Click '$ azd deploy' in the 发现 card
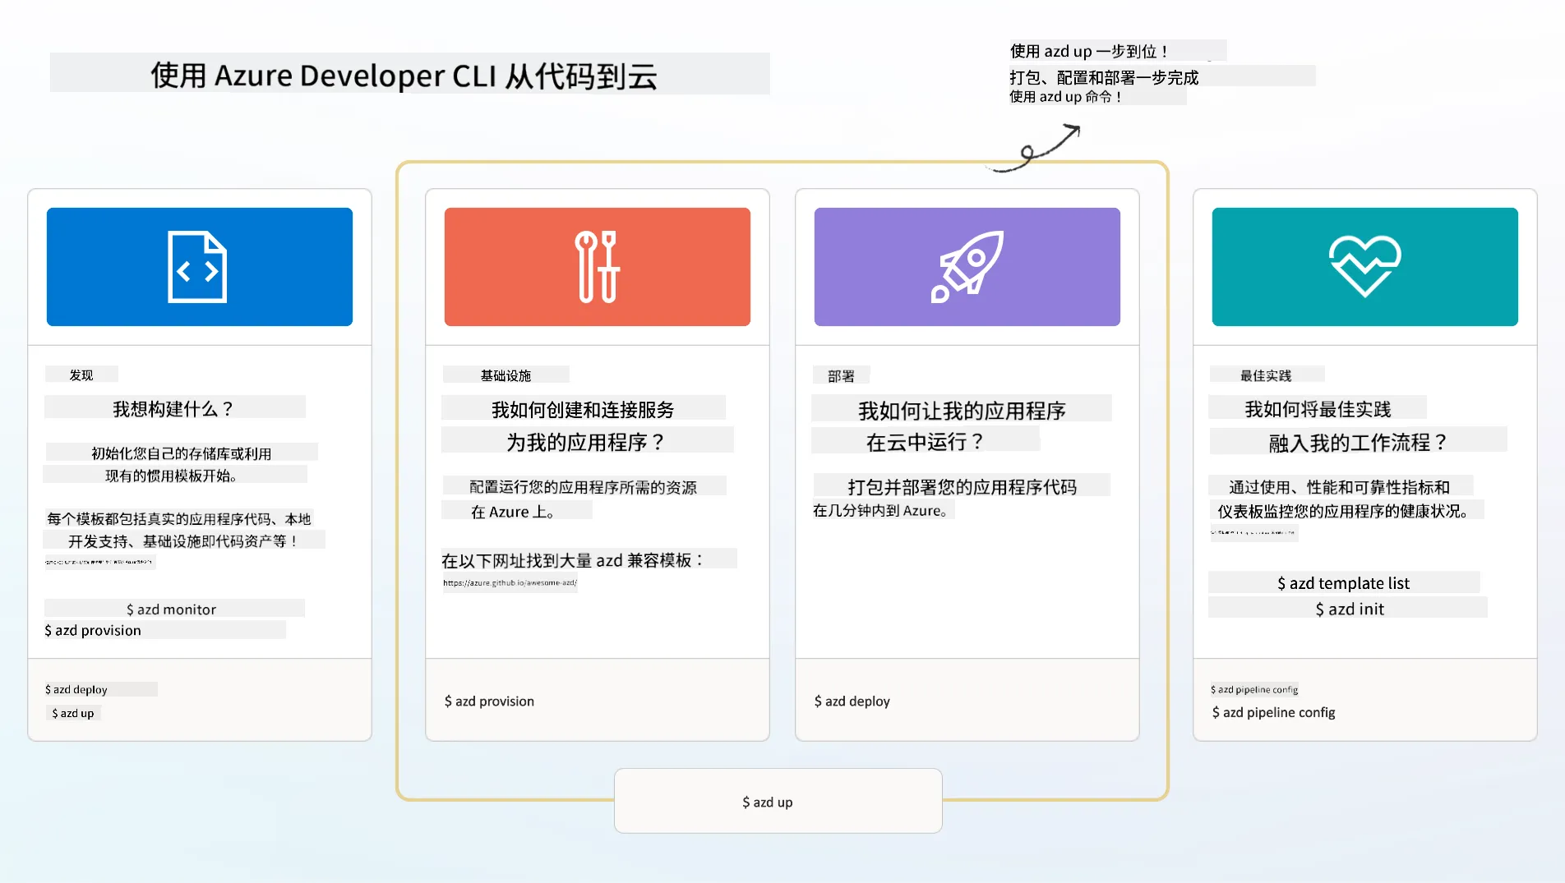The width and height of the screenshot is (1565, 883). [76, 689]
